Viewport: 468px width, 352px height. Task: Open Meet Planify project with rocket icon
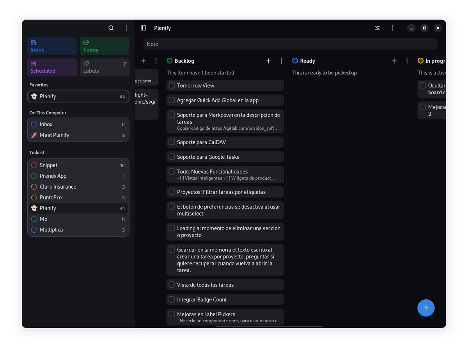coord(78,135)
